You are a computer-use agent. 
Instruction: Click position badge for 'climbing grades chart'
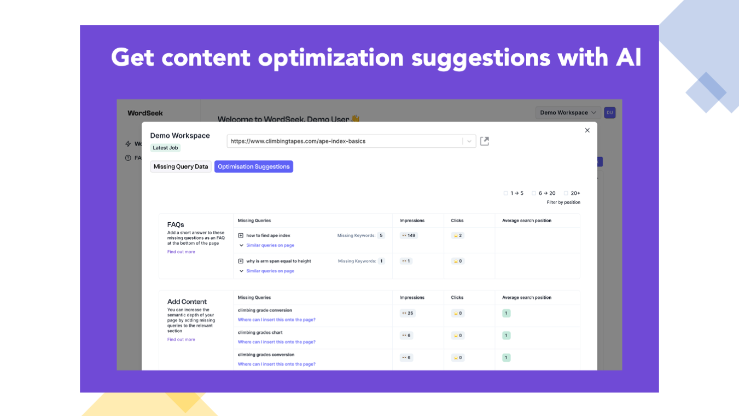click(x=506, y=336)
